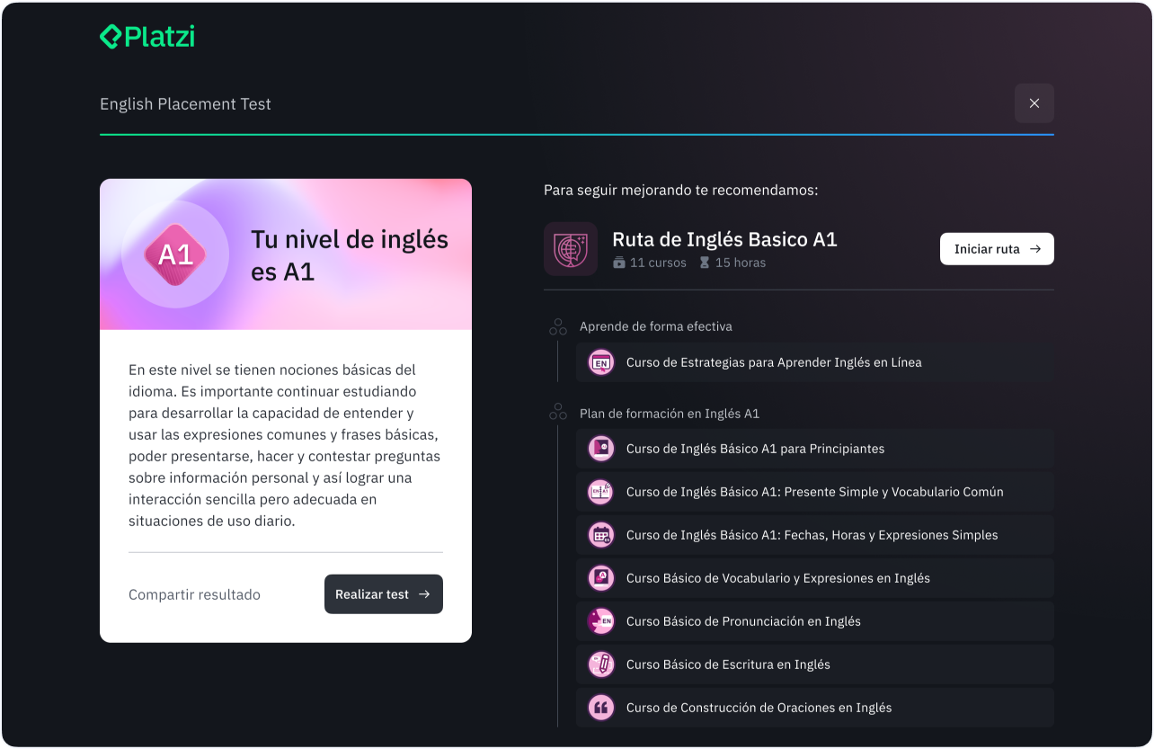The width and height of the screenshot is (1154, 749).
Task: Click the Plan de formación en Inglés A1 section icon
Action: tap(558, 414)
